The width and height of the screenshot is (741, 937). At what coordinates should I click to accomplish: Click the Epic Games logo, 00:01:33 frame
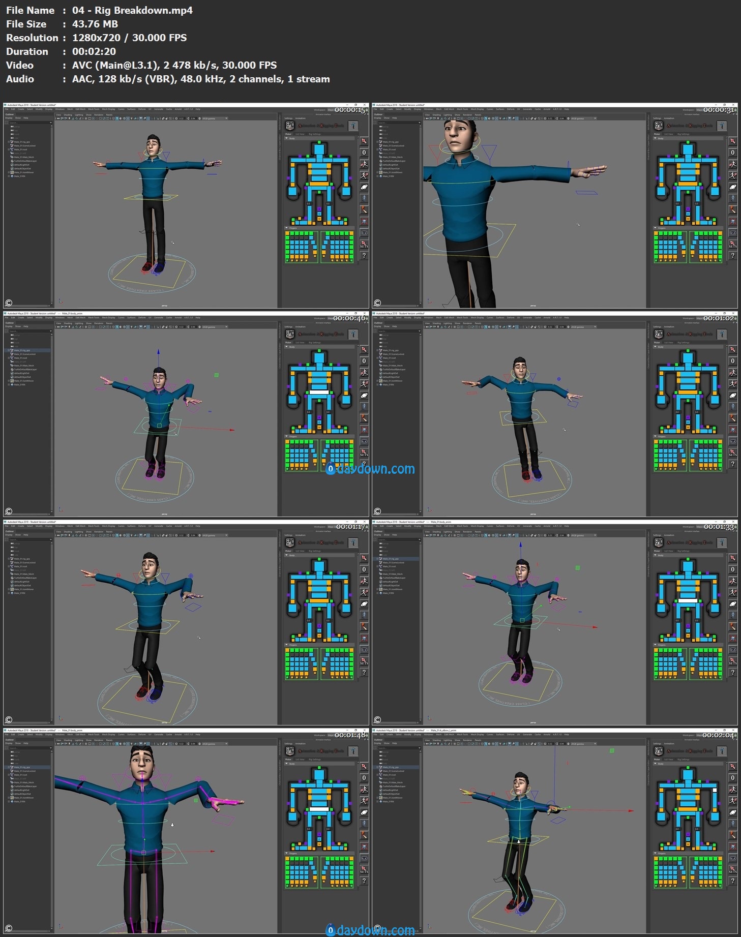[x=659, y=542]
